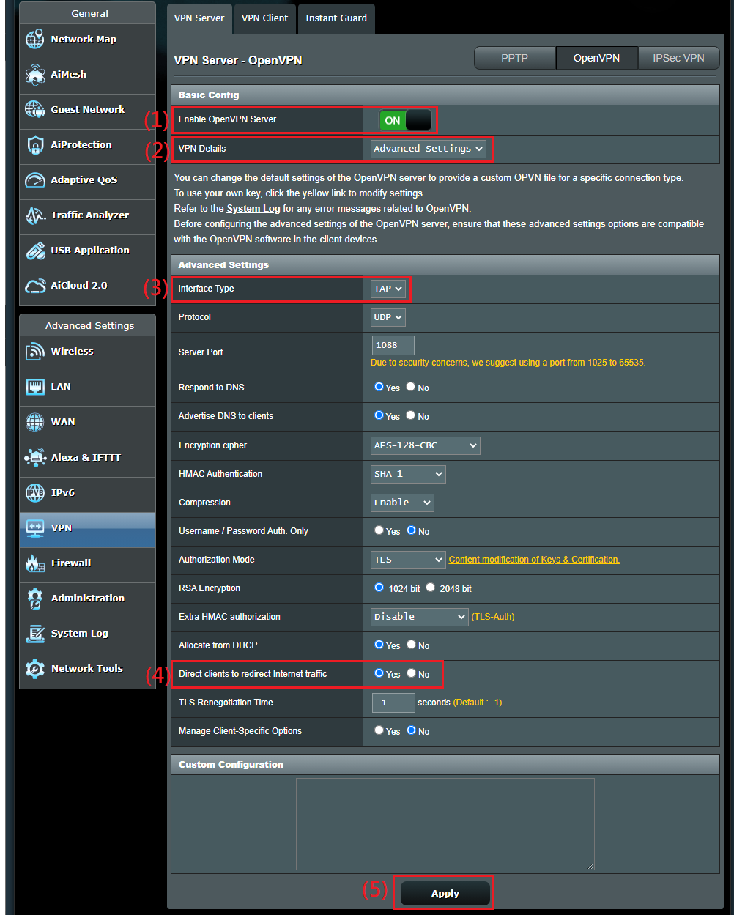Click the Server Port input field
This screenshot has height=915, width=734.
click(x=393, y=345)
